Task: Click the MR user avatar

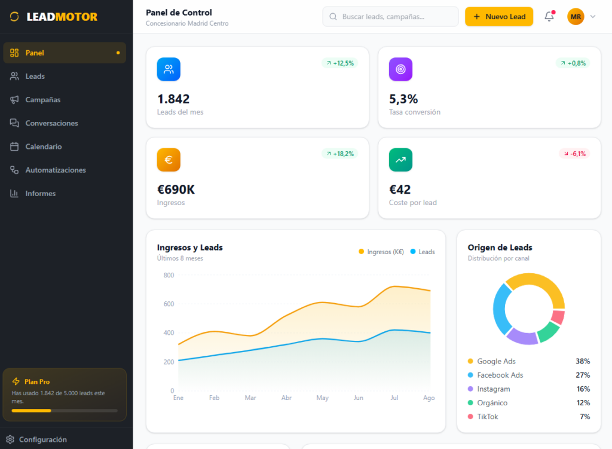Action: point(576,16)
